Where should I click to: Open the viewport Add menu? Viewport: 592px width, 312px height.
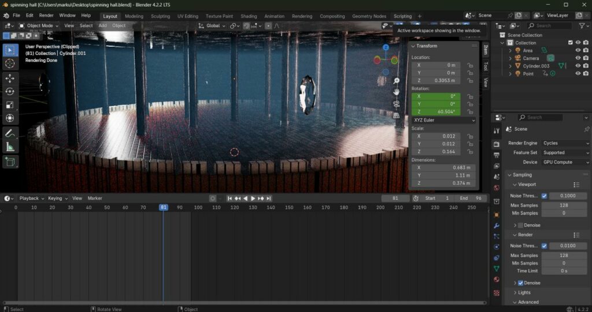pyautogui.click(x=102, y=25)
